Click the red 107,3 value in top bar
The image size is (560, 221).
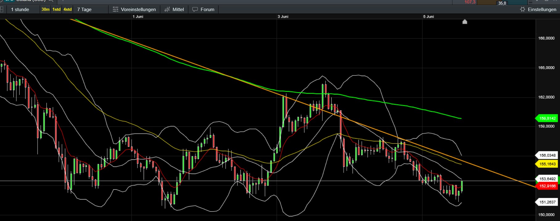coord(470,2)
